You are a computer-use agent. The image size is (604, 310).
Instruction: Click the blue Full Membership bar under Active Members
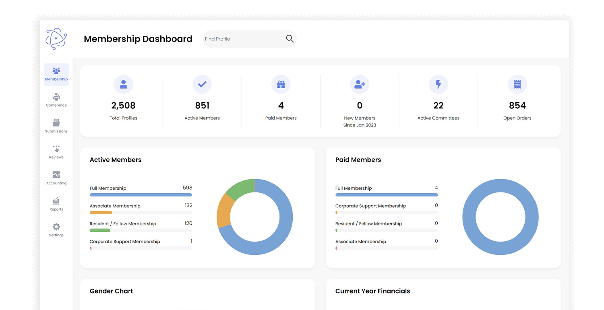pyautogui.click(x=141, y=195)
